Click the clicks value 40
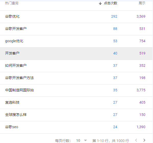 click(x=115, y=53)
